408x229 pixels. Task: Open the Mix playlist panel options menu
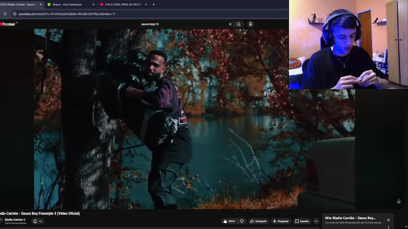[x=388, y=227]
